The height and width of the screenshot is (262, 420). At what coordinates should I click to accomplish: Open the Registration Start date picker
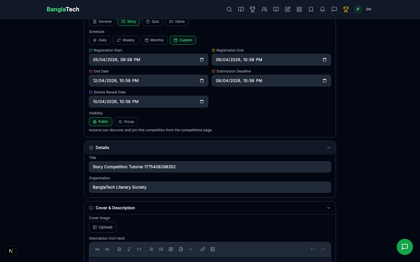pos(202,60)
